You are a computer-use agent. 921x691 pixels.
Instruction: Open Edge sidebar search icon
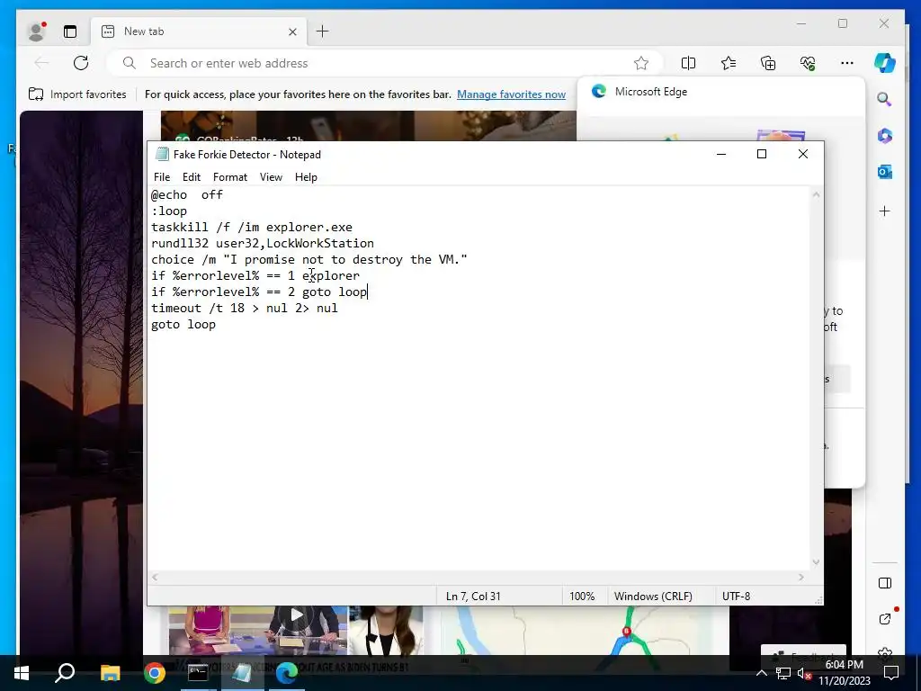[885, 99]
